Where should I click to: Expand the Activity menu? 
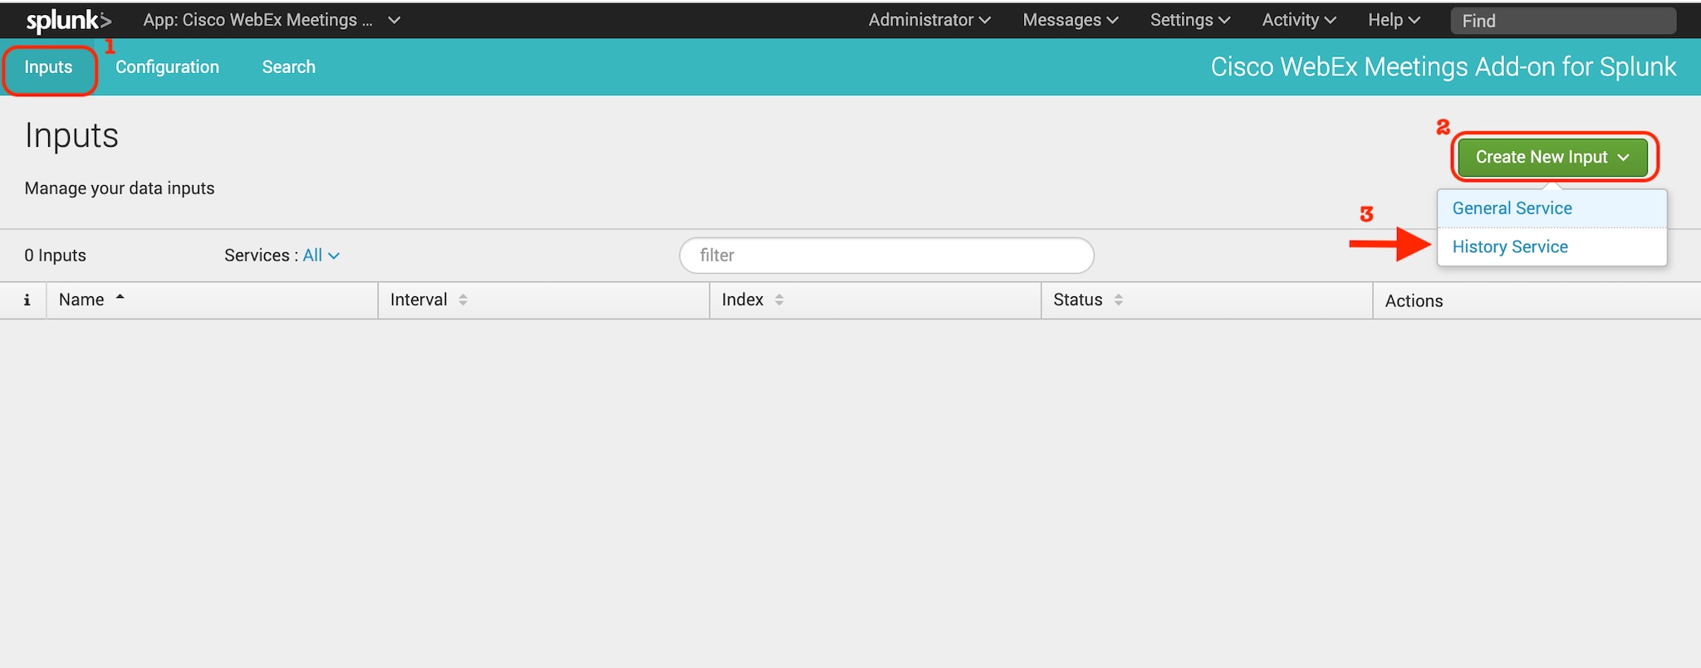click(1299, 20)
